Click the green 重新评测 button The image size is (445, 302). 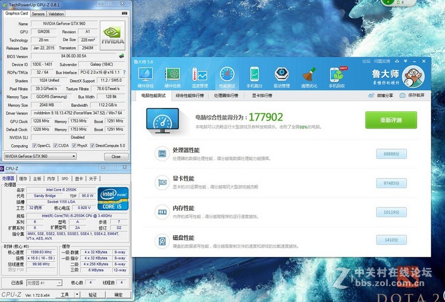[391, 120]
